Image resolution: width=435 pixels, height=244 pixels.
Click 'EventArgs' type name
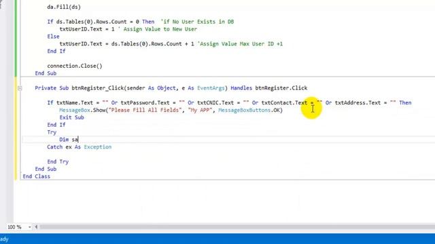211,88
